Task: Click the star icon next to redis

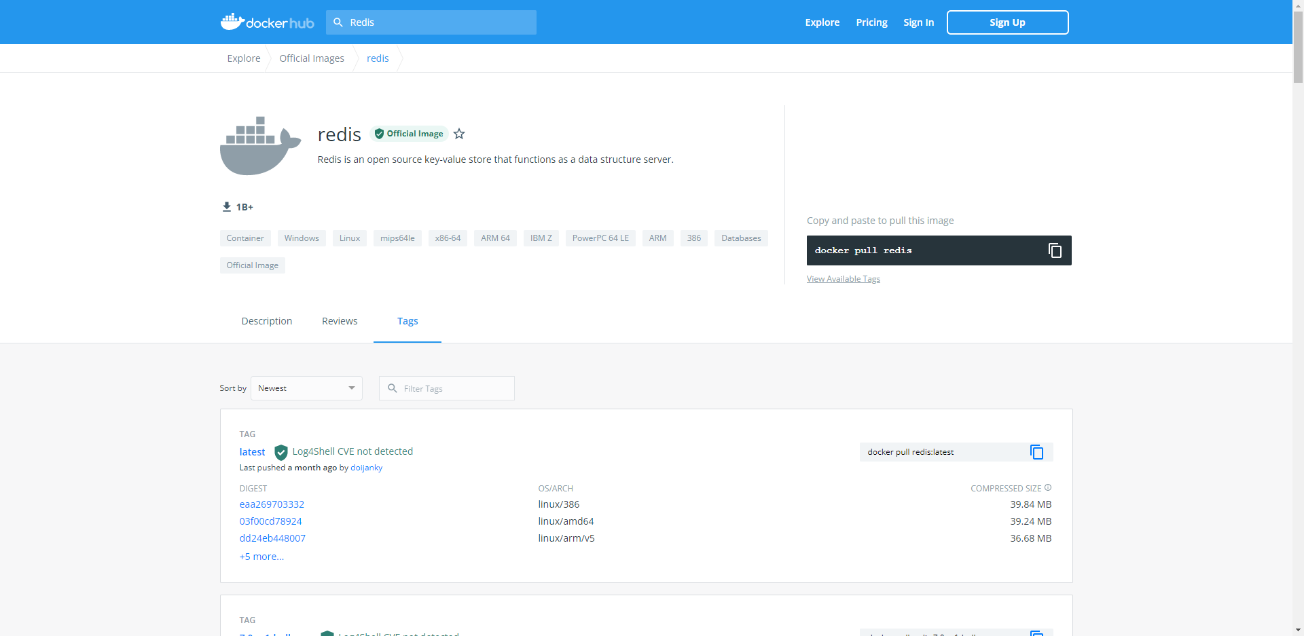Action: click(459, 134)
